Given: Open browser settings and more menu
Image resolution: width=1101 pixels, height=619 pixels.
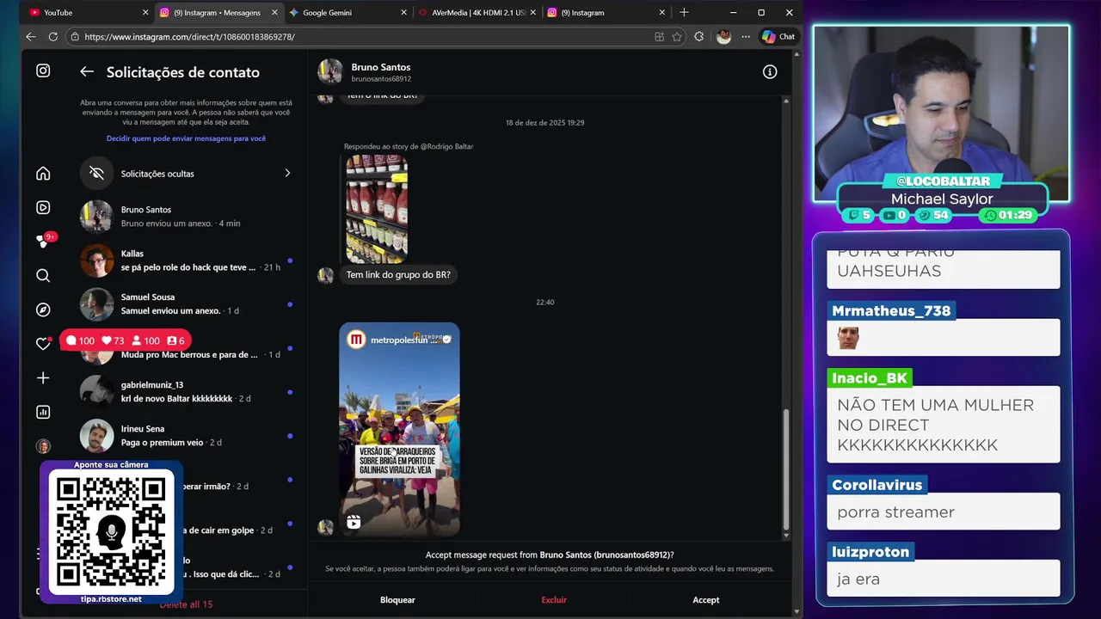Looking at the screenshot, I should pos(747,37).
